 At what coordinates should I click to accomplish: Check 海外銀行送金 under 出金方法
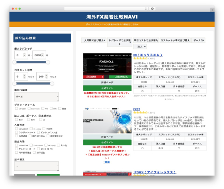[x=17, y=152]
